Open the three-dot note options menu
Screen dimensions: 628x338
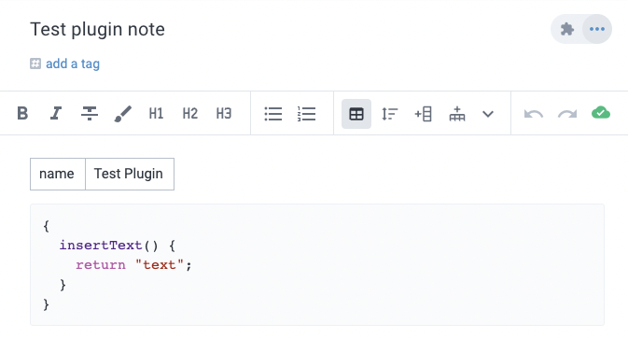[597, 29]
